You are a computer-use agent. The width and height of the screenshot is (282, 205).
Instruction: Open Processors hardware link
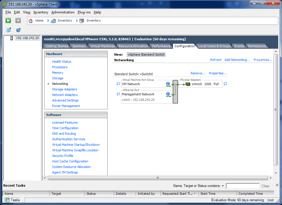[60, 67]
